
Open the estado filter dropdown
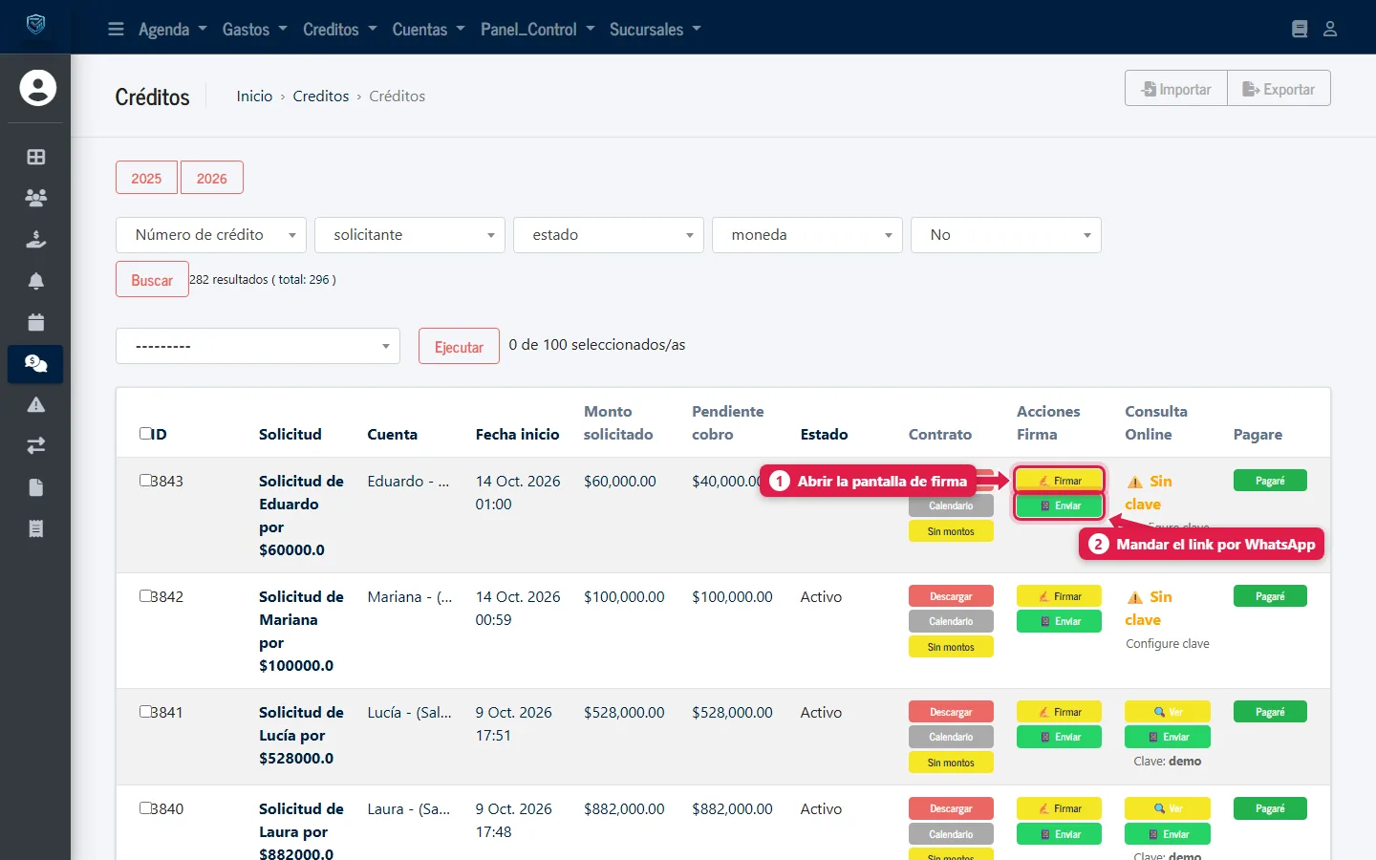click(609, 235)
